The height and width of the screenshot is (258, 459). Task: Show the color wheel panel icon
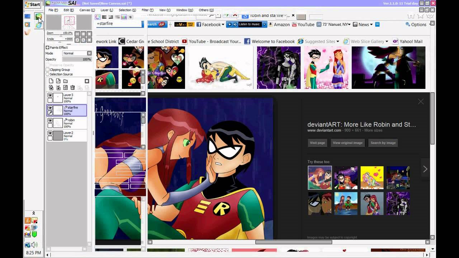[98, 17]
